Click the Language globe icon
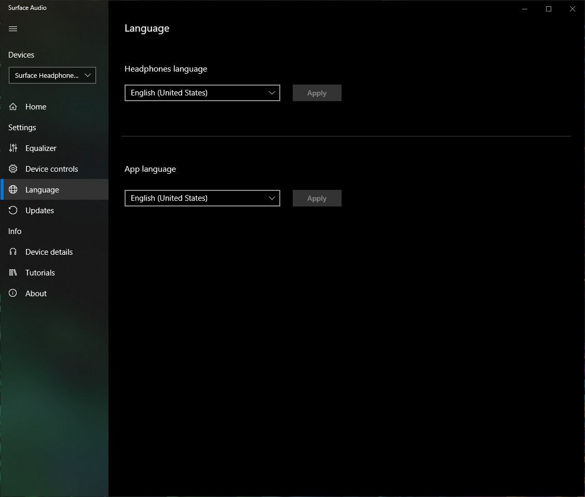 click(x=13, y=190)
